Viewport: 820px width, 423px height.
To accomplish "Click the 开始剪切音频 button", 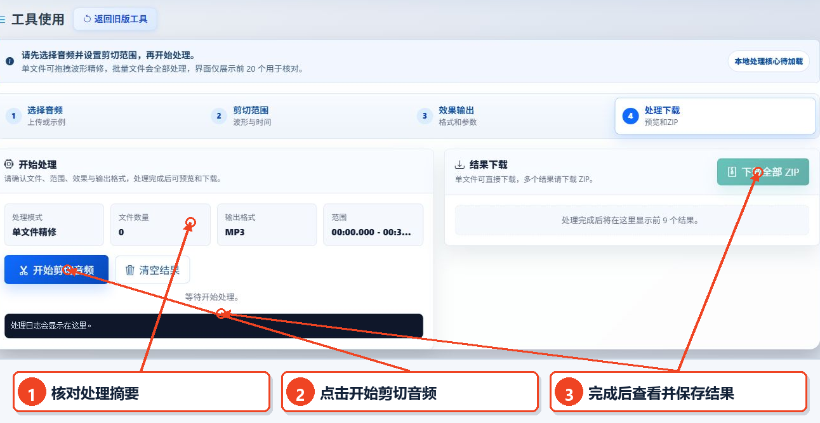I will tap(56, 270).
